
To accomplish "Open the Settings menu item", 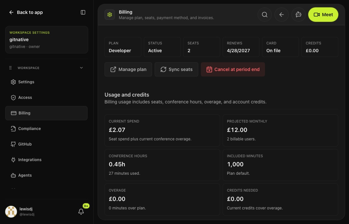I will [x=46, y=82].
